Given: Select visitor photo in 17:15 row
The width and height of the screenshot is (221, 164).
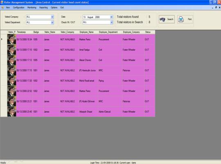Looking at the screenshot, I should [x=12, y=71].
